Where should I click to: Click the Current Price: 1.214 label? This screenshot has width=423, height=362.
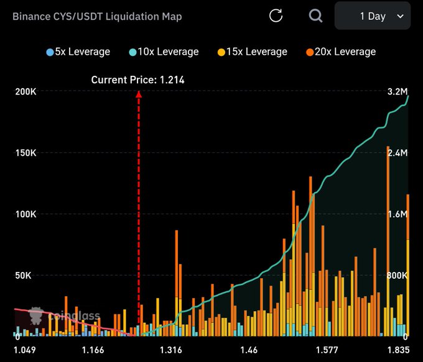pos(137,80)
